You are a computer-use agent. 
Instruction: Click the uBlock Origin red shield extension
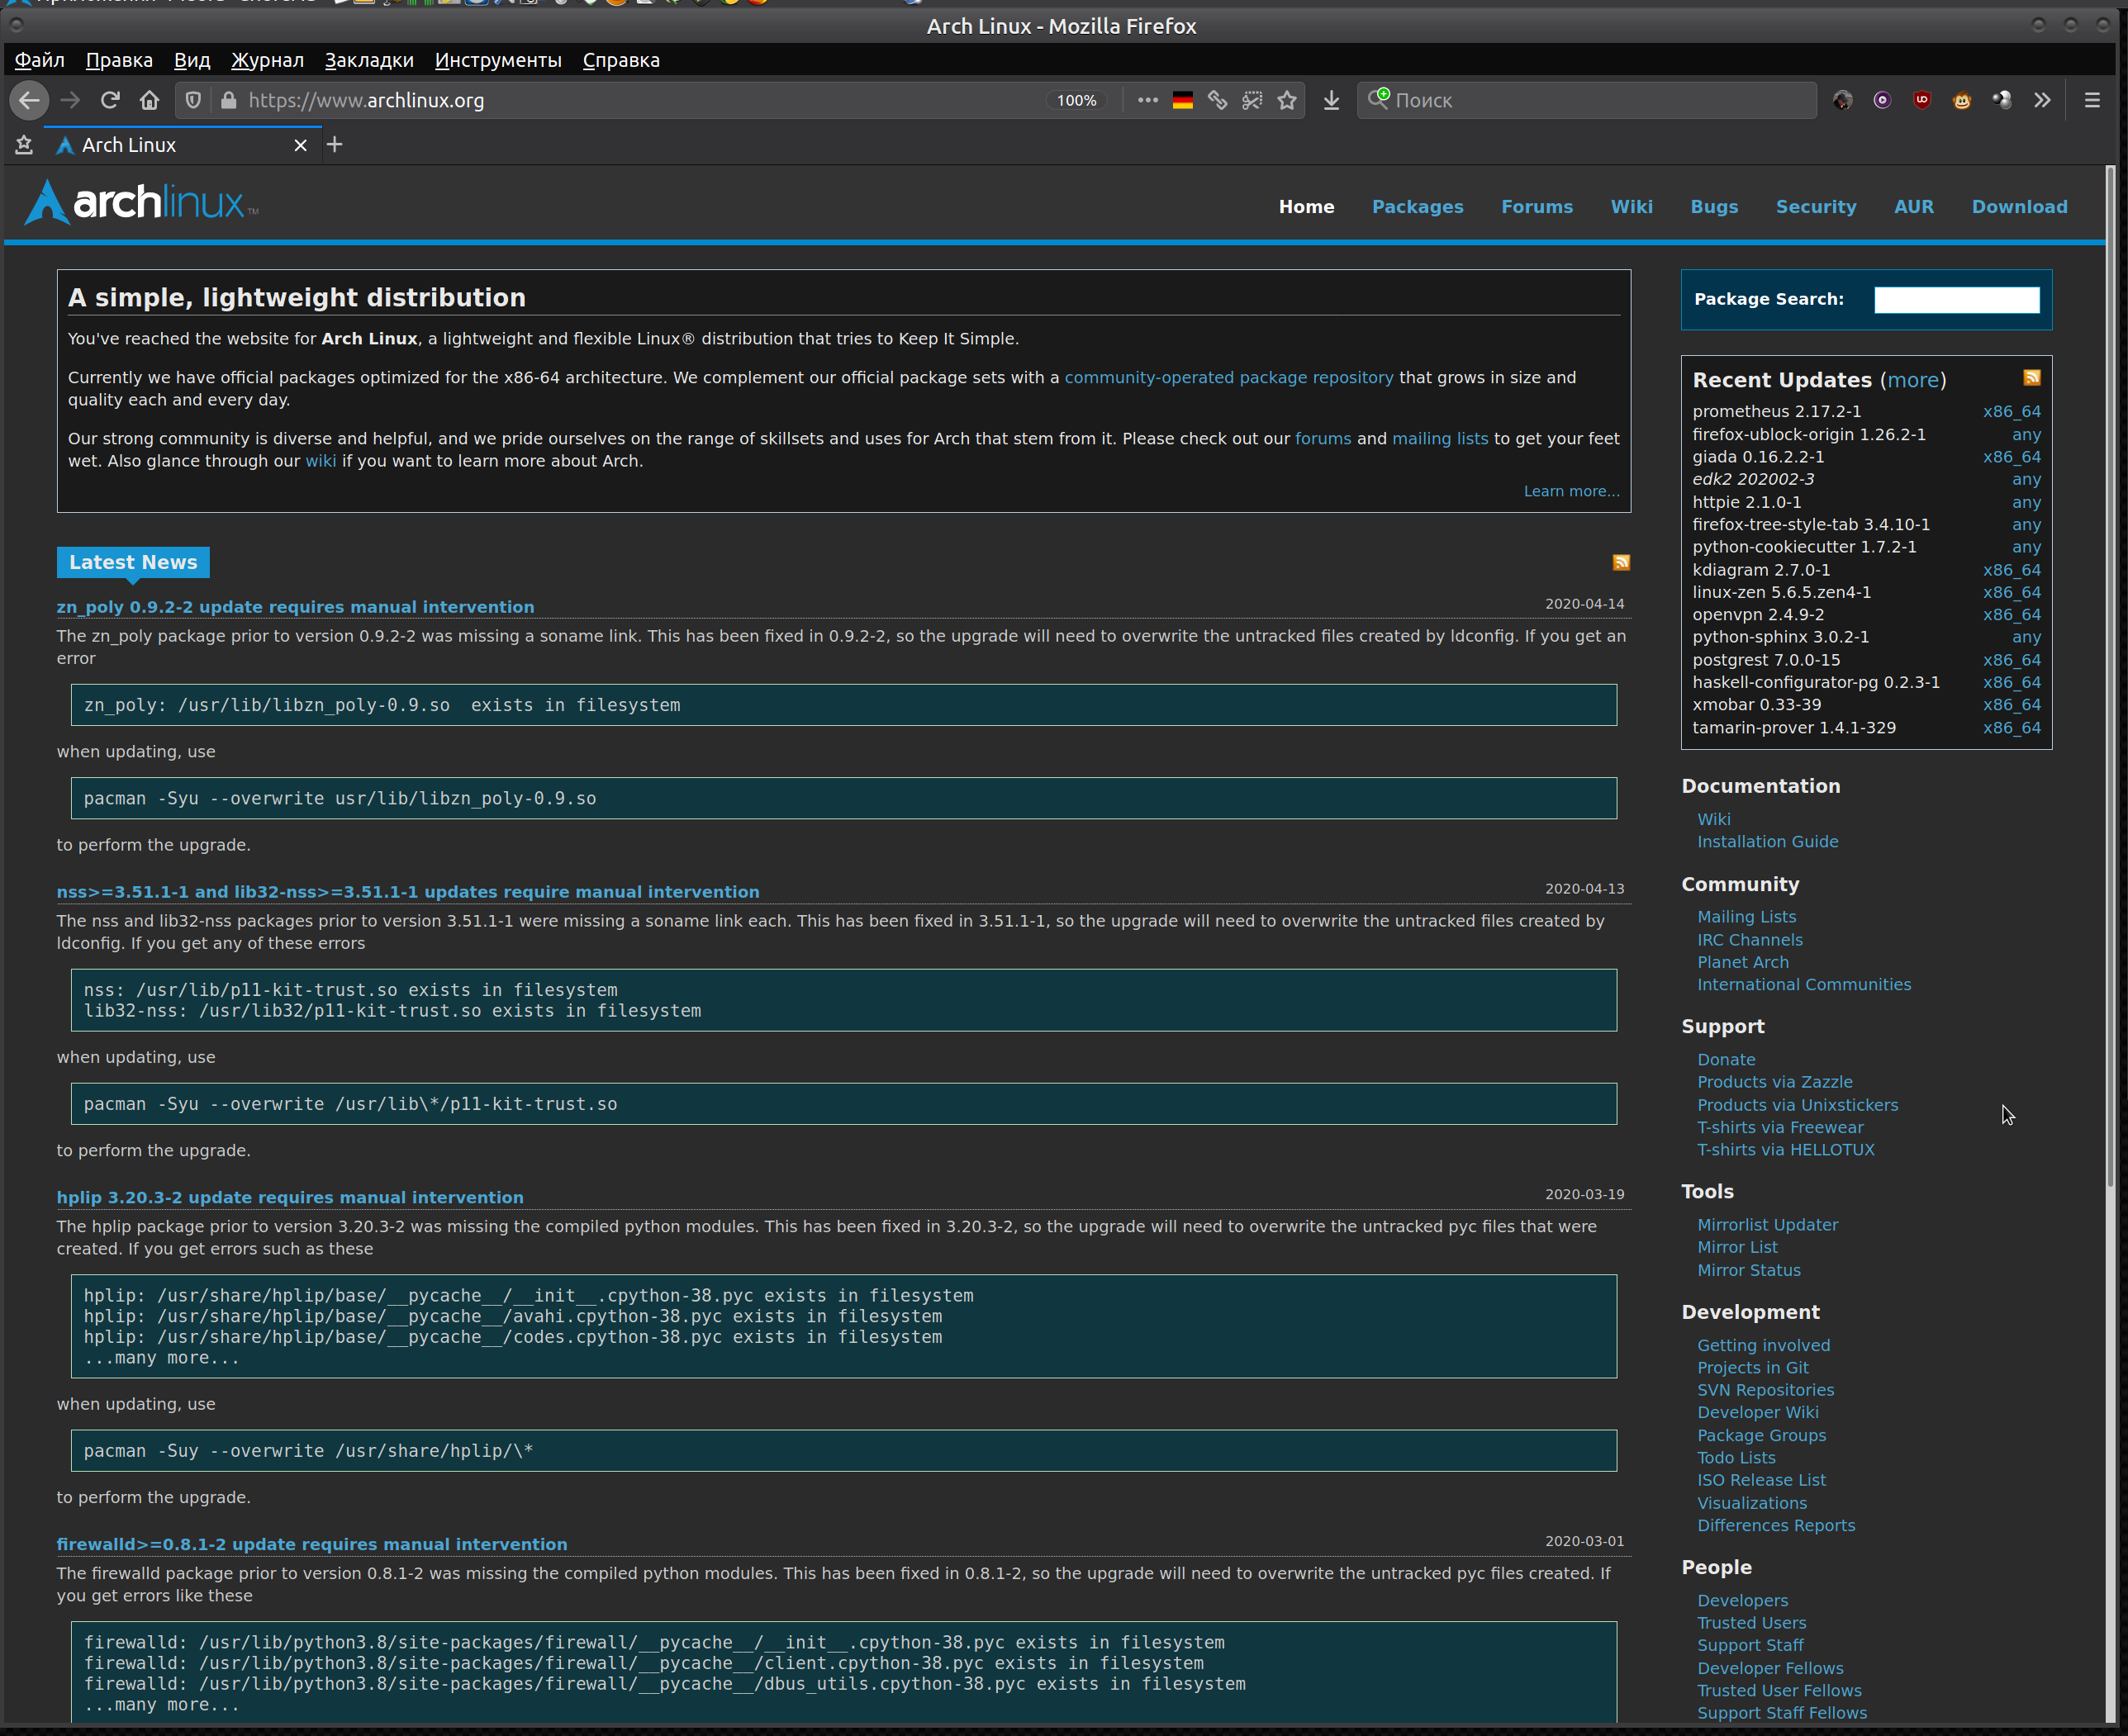click(1922, 100)
